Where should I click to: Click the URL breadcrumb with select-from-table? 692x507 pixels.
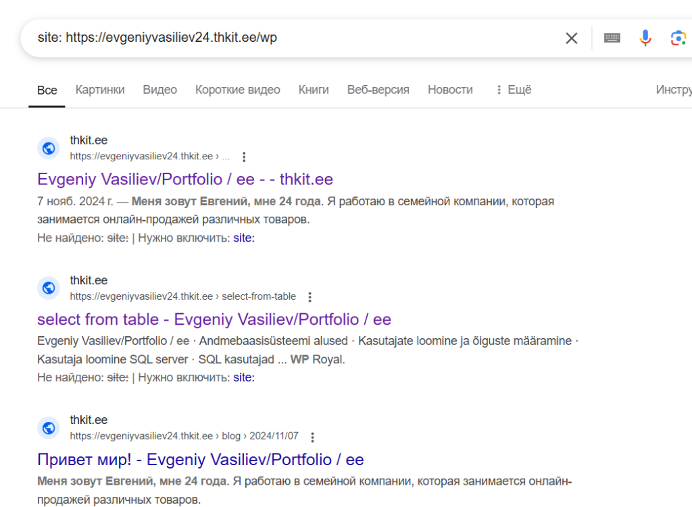coord(182,296)
